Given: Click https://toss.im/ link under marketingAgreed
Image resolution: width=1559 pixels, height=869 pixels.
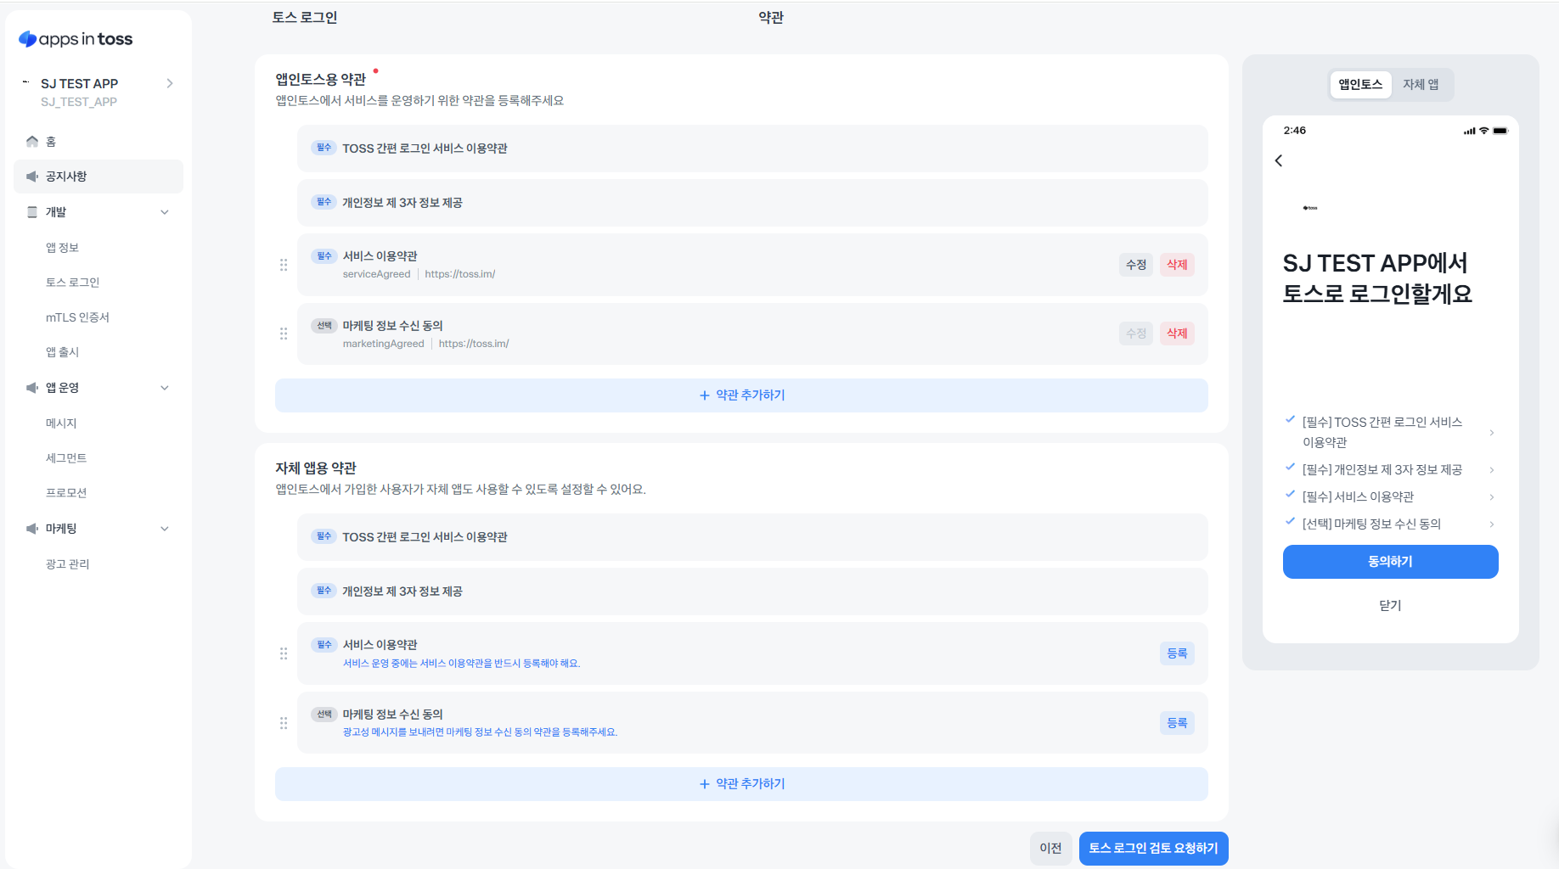Looking at the screenshot, I should tap(474, 344).
